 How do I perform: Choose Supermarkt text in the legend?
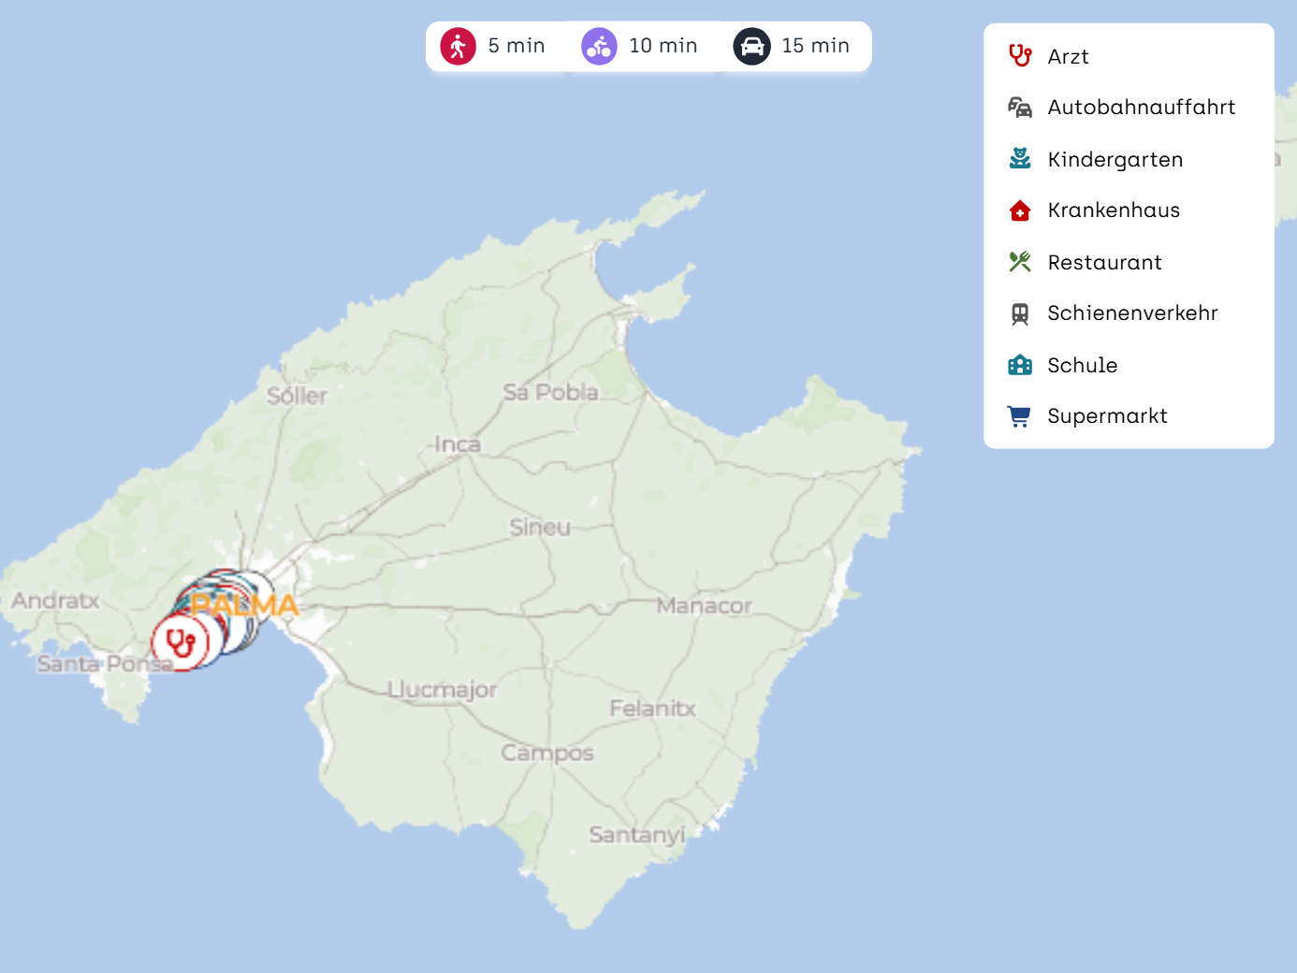coord(1107,416)
